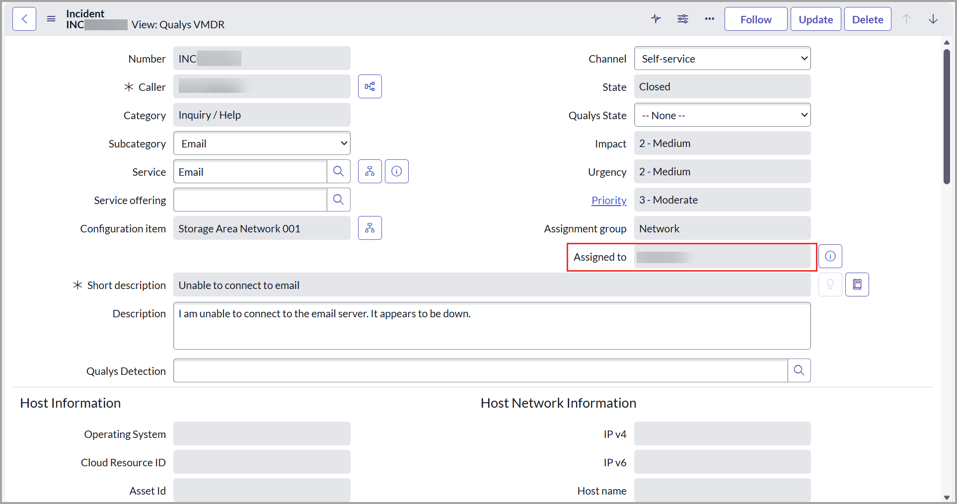The height and width of the screenshot is (504, 957).
Task: Open the hamburger context menu
Action: (51, 19)
